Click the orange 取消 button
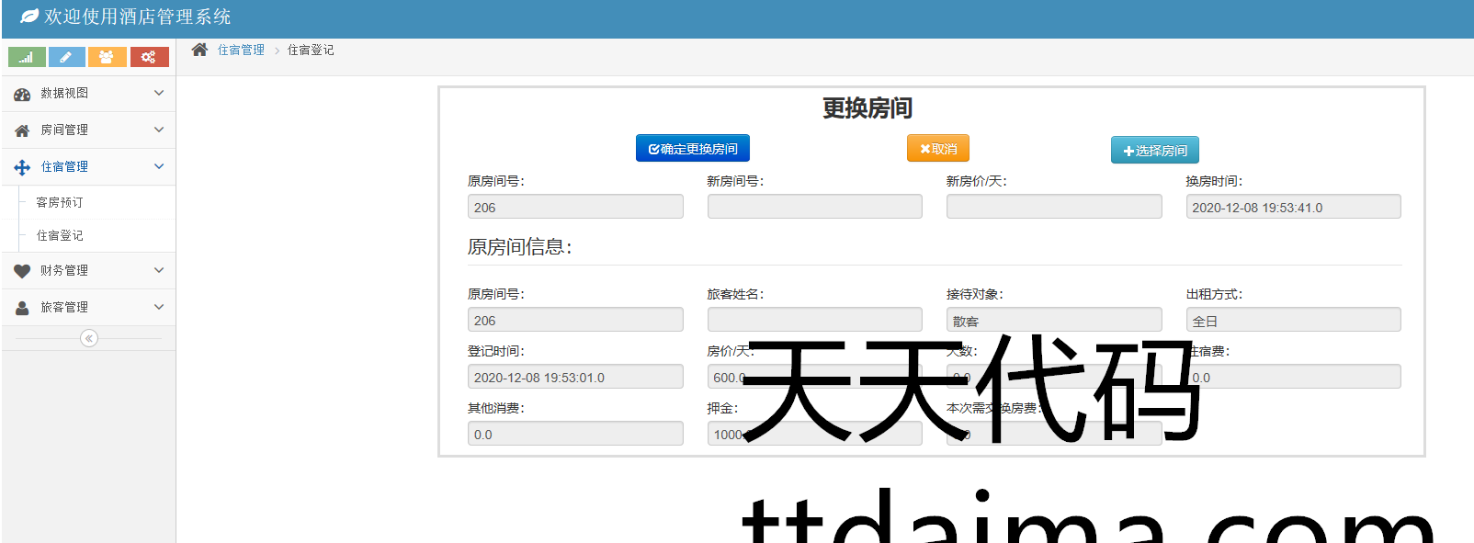This screenshot has height=543, width=1474. tap(938, 148)
